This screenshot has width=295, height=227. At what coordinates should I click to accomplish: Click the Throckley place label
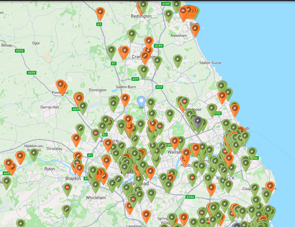pos(54,149)
